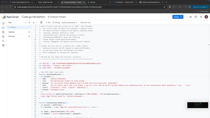Click the Files panel header
Screen dimensions: 210x118
coord(10,22)
